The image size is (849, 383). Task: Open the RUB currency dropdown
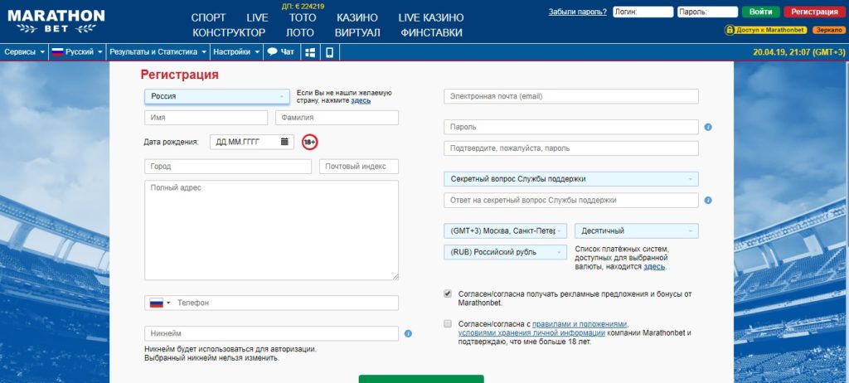coord(506,252)
